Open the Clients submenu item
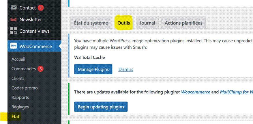Screen dimensions: 253x124 click(18, 78)
